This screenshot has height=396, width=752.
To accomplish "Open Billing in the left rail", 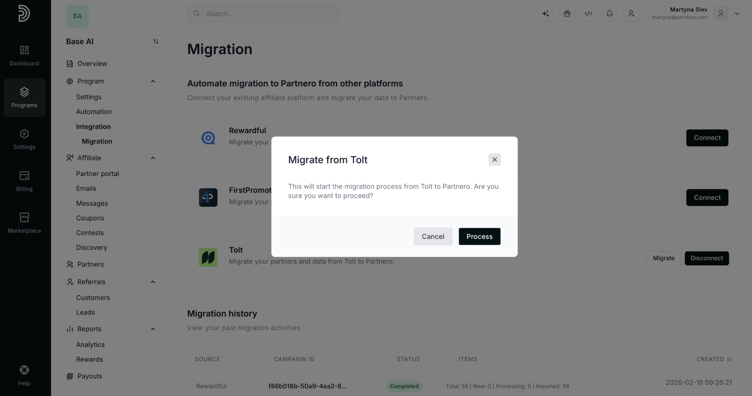I will tap(24, 181).
